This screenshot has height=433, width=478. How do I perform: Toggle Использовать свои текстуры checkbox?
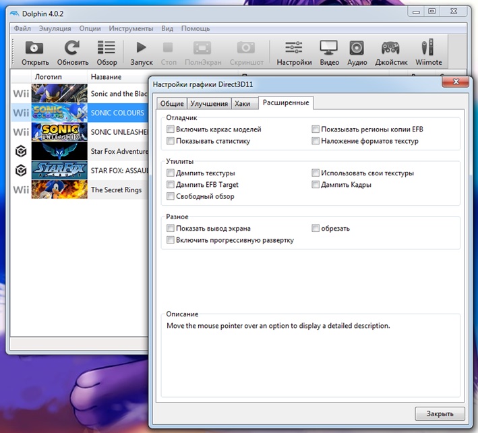point(316,173)
